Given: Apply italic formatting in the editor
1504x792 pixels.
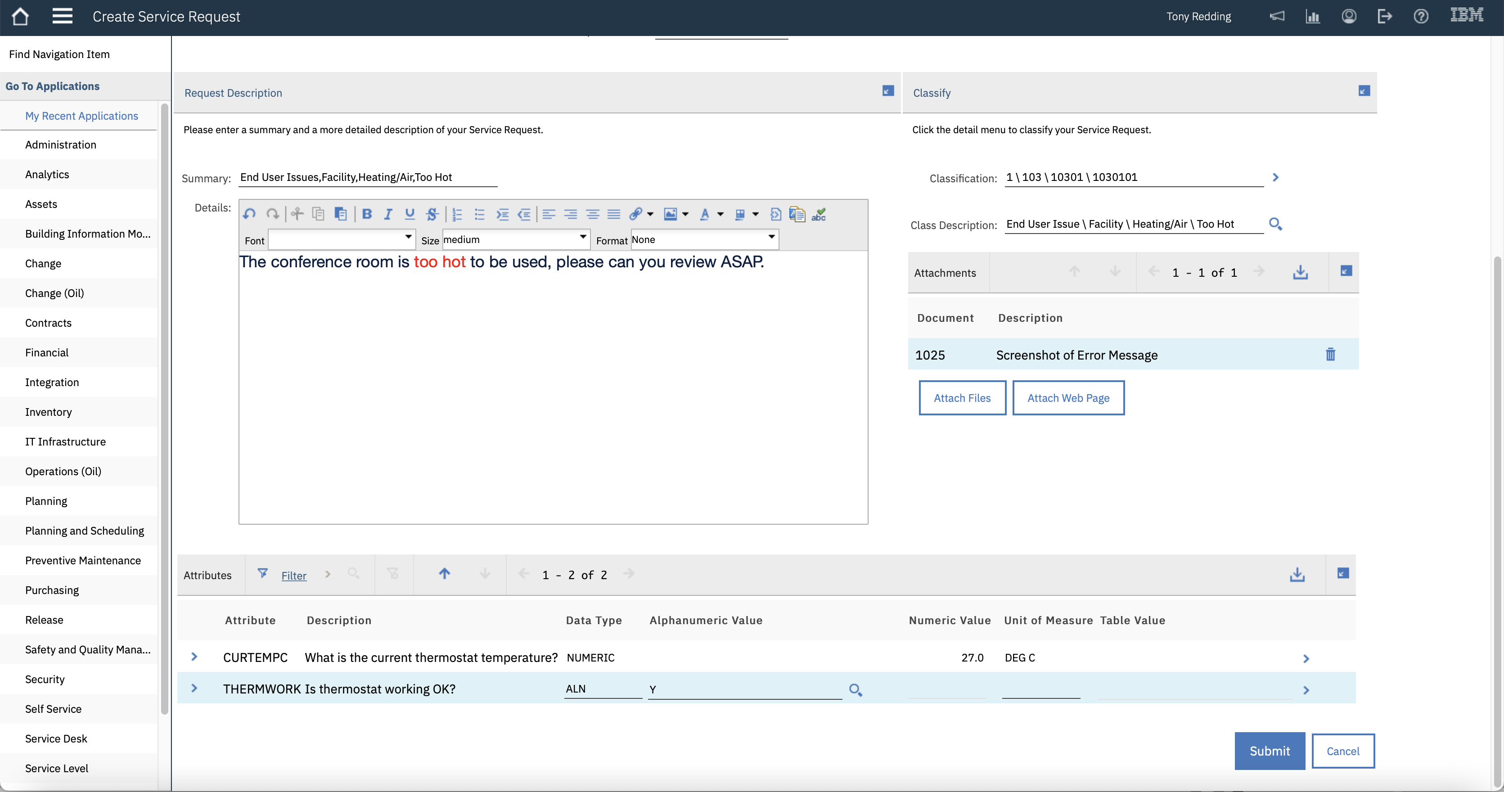Looking at the screenshot, I should coord(387,214).
